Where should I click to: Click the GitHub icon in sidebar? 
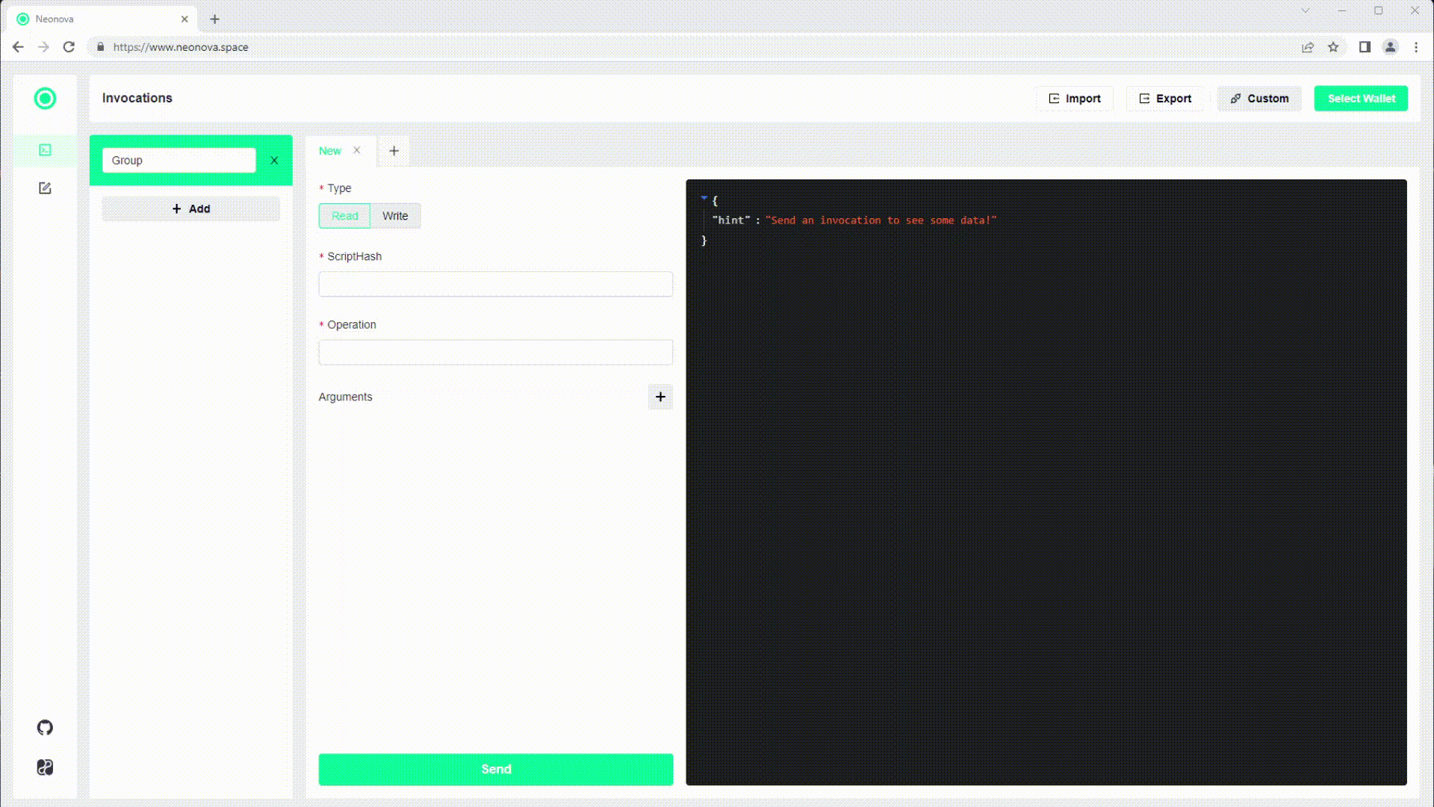point(44,727)
